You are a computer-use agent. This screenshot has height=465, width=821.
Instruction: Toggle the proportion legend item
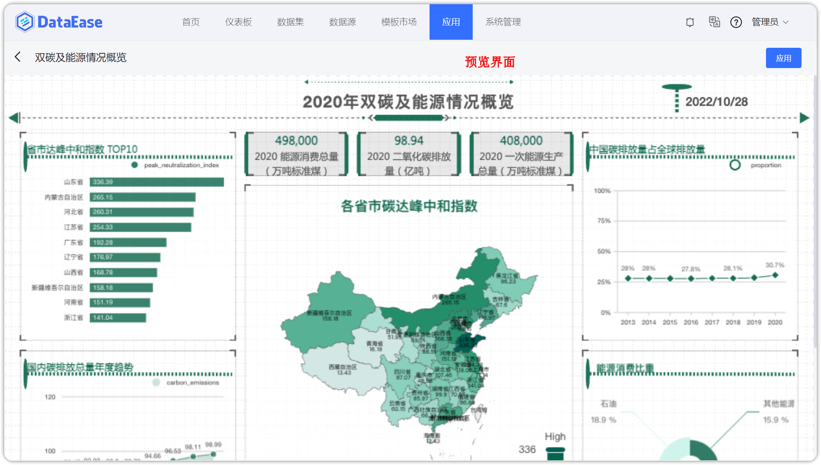(756, 165)
